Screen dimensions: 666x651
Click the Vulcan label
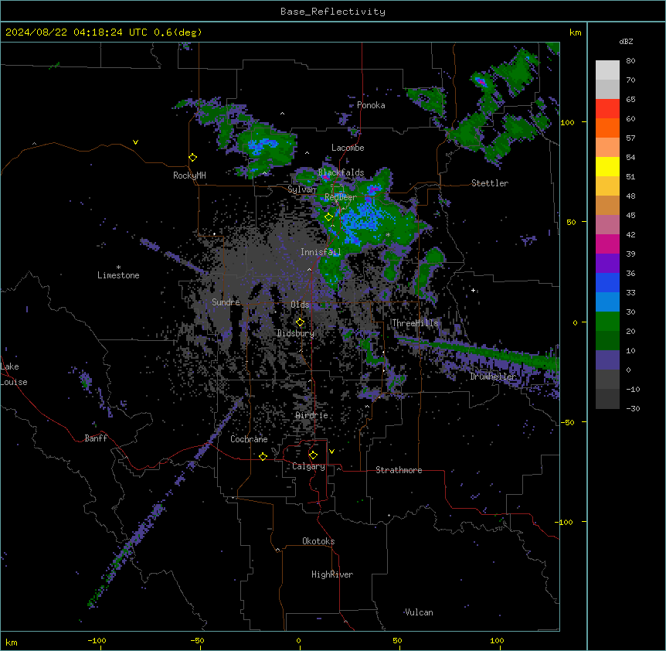(x=419, y=612)
